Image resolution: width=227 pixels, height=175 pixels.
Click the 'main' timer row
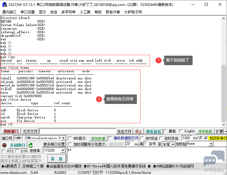click(x=46, y=93)
